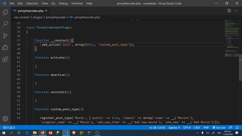Open the volume control in system tray
The height and width of the screenshot is (136, 242).
pos(208,133)
